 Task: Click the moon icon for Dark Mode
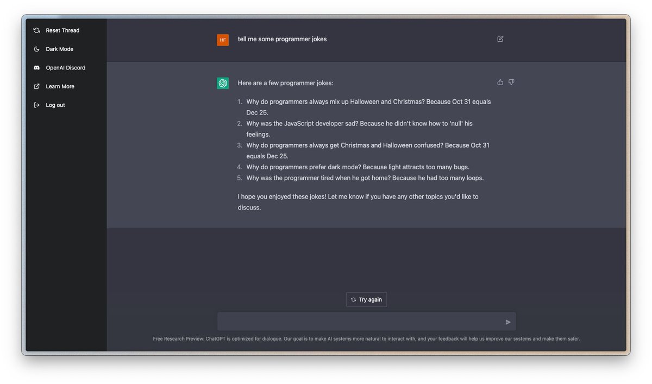click(36, 49)
